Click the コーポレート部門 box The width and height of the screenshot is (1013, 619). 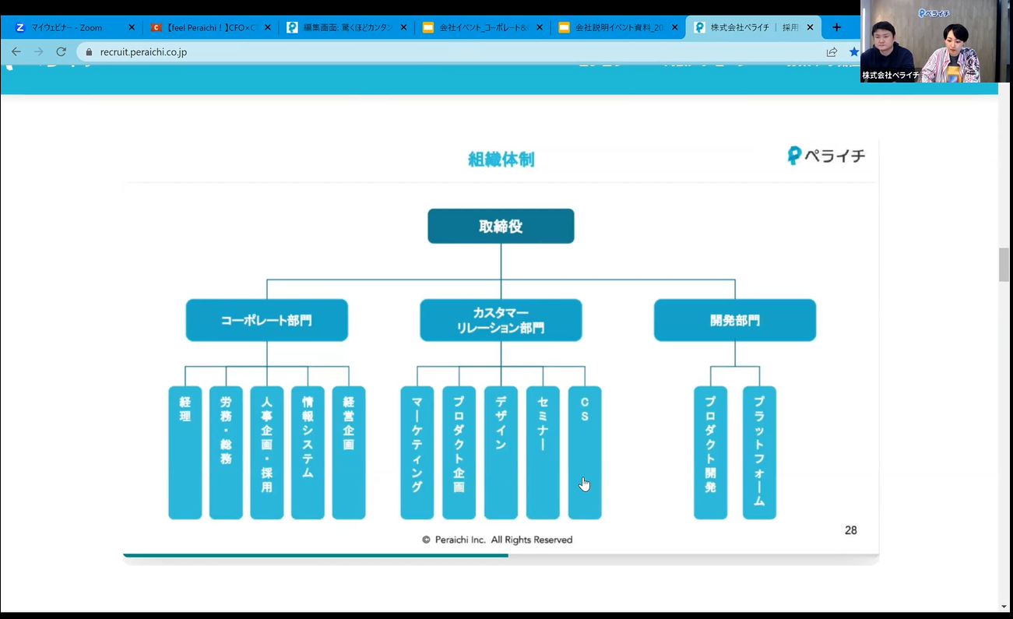tap(267, 320)
